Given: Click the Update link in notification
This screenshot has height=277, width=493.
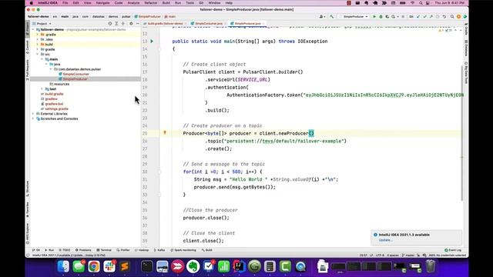Looking at the screenshot, I should click(385, 240).
